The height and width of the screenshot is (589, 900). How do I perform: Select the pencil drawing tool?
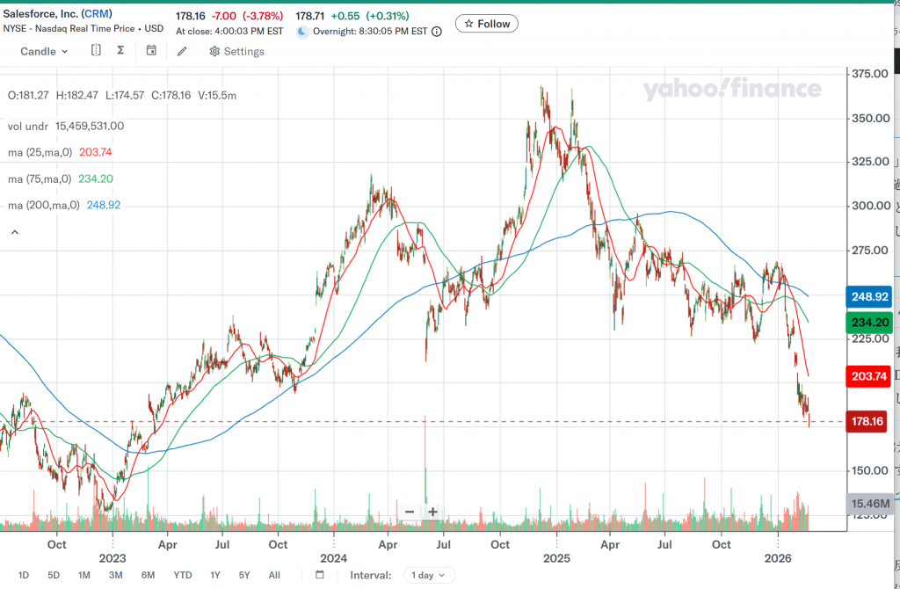pos(182,51)
